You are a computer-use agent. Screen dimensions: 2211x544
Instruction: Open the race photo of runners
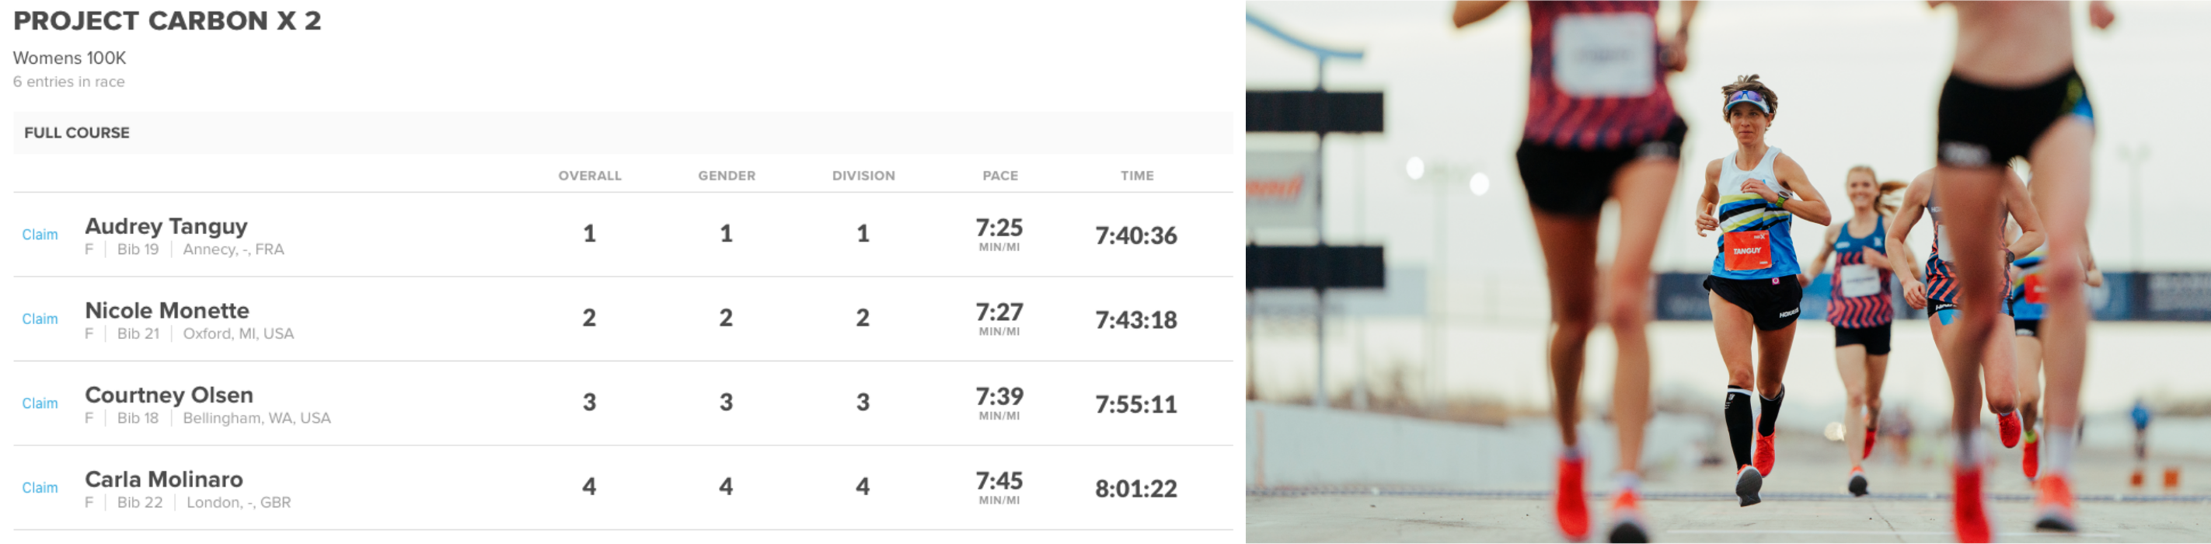tap(1727, 272)
